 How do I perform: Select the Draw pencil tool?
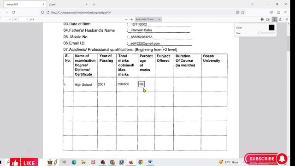point(280,19)
